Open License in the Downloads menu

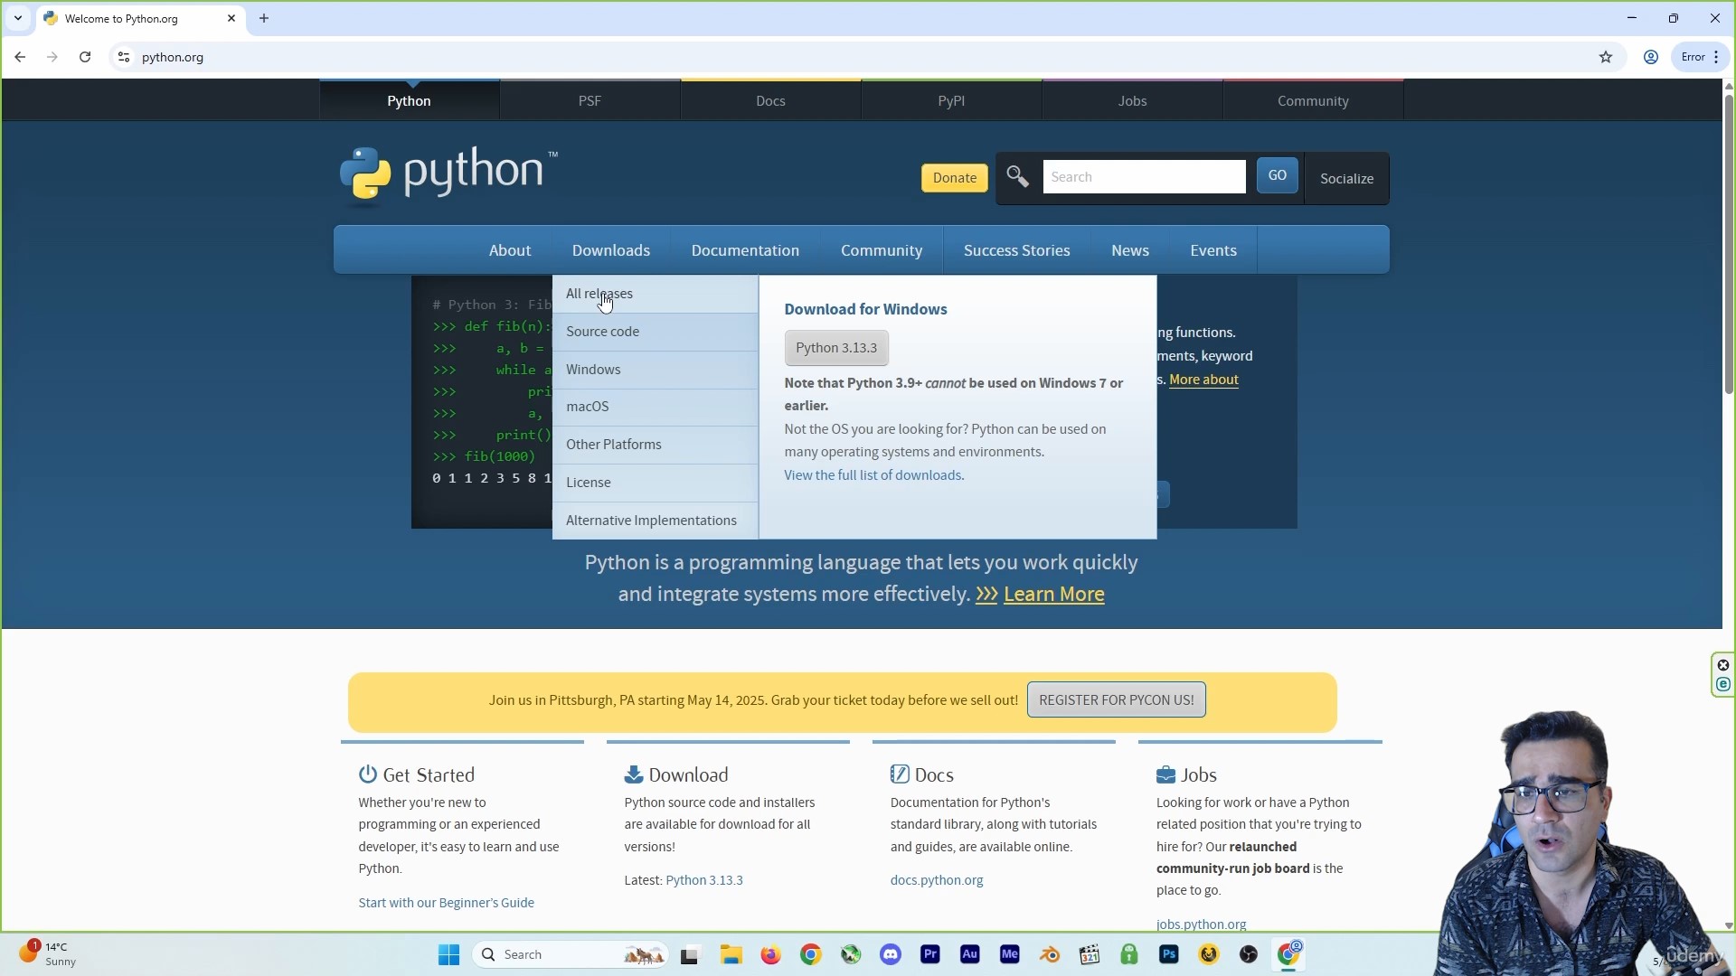click(656, 483)
